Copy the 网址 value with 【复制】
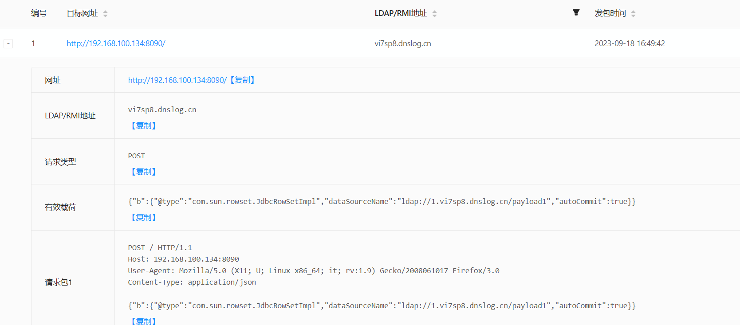Screen dimensions: 740x325 [242, 80]
